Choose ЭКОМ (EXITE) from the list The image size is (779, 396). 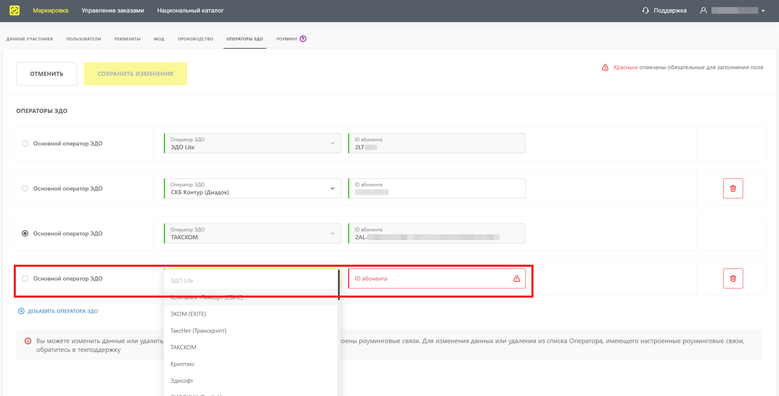[x=250, y=314]
